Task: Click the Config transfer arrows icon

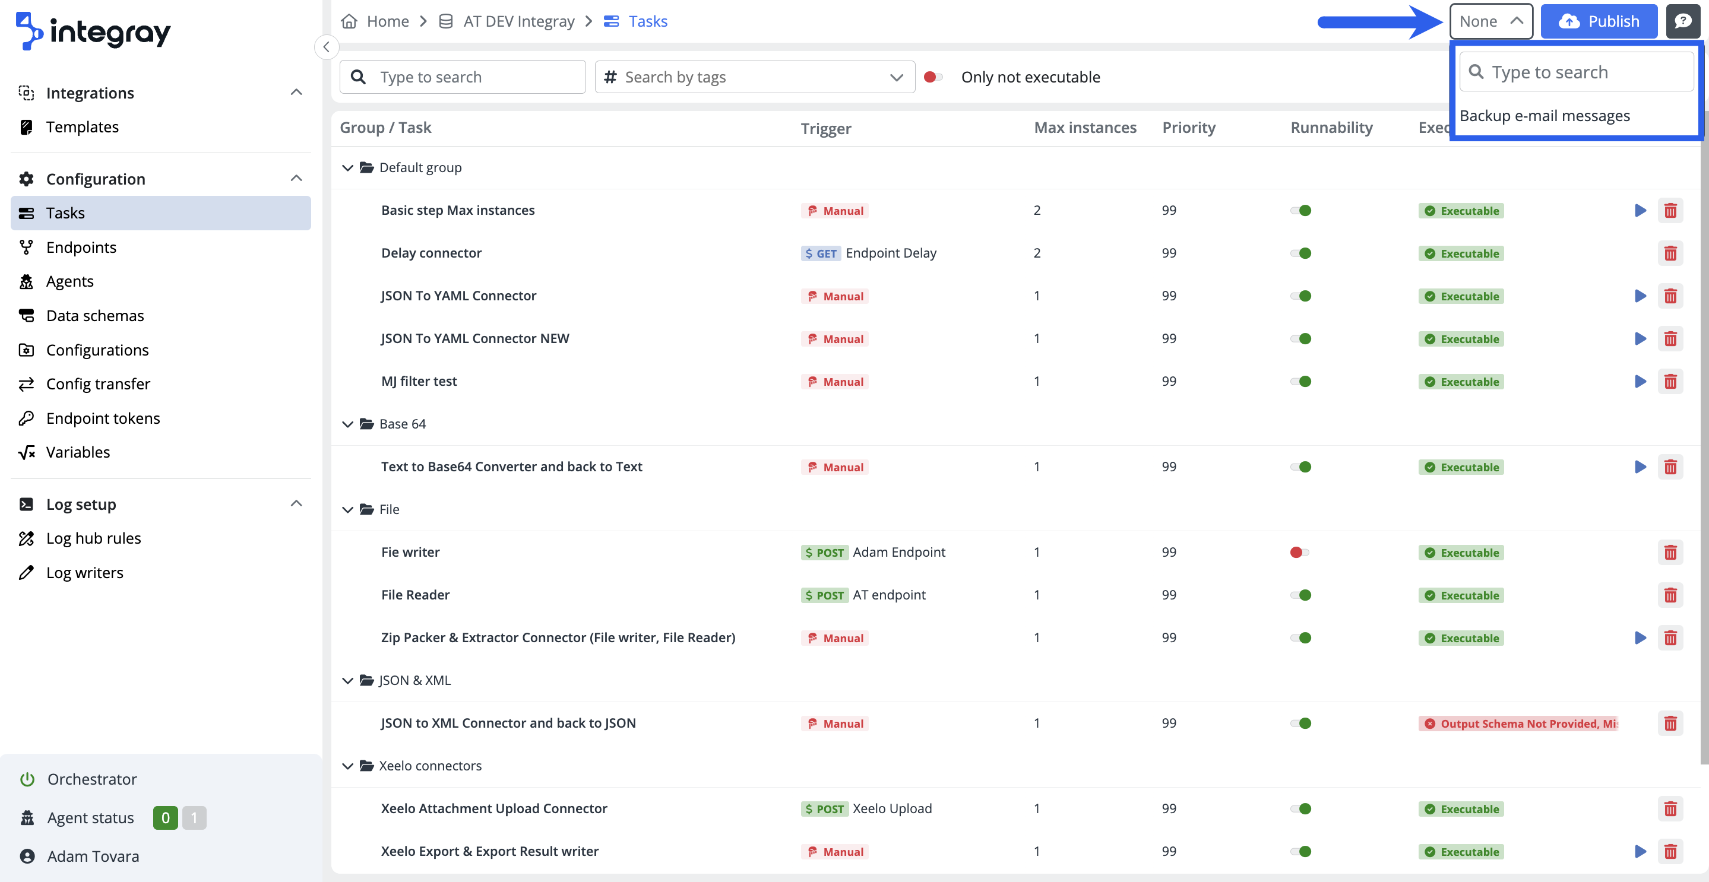Action: (27, 383)
